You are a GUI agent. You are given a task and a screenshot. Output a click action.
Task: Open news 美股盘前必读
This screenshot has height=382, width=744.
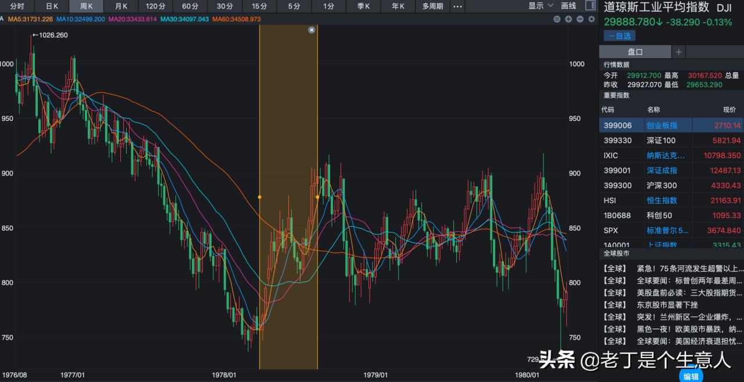(x=673, y=292)
